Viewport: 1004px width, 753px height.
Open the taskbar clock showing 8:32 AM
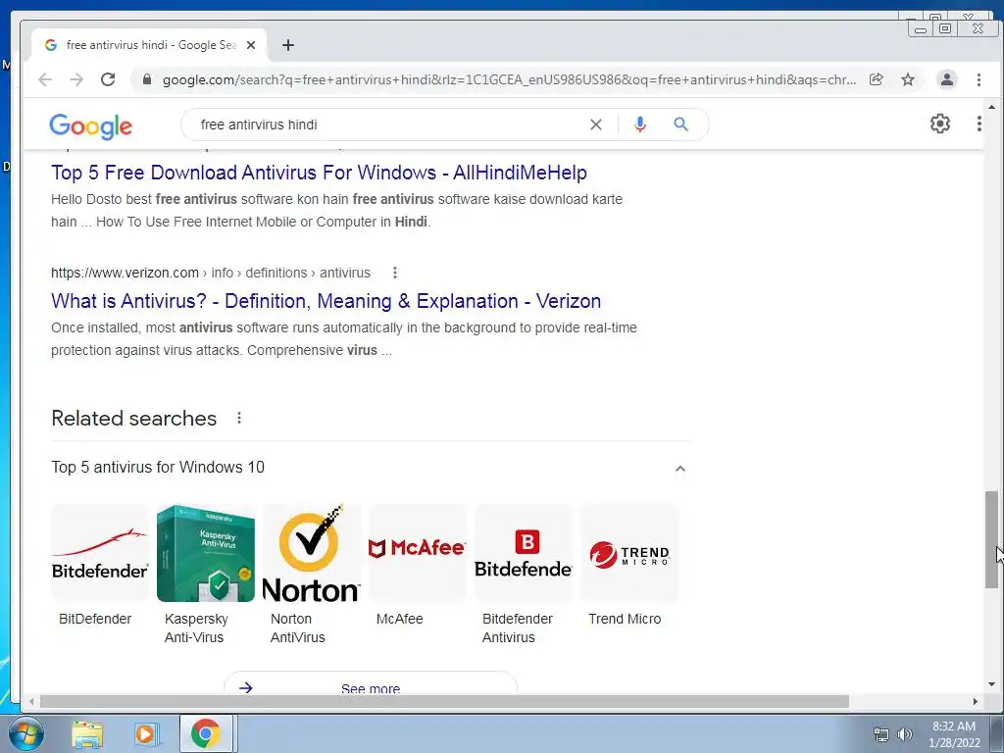click(x=954, y=734)
